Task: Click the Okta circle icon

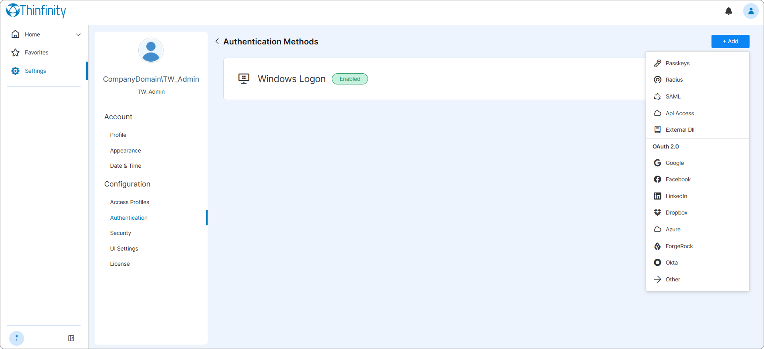Action: point(657,263)
